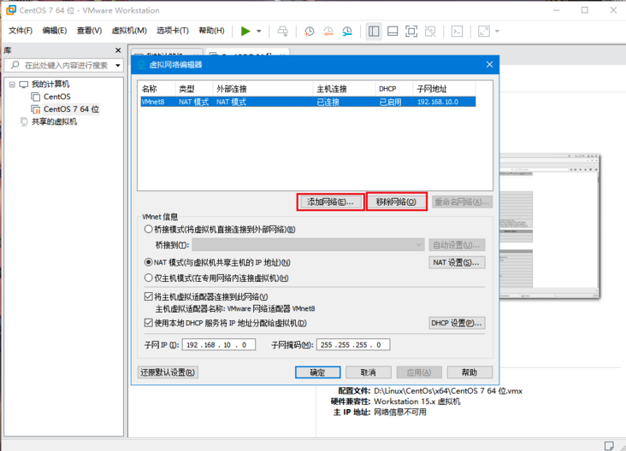Screen dimensions: 626x451
Task: Click the green power-on play button
Action: pos(245,31)
